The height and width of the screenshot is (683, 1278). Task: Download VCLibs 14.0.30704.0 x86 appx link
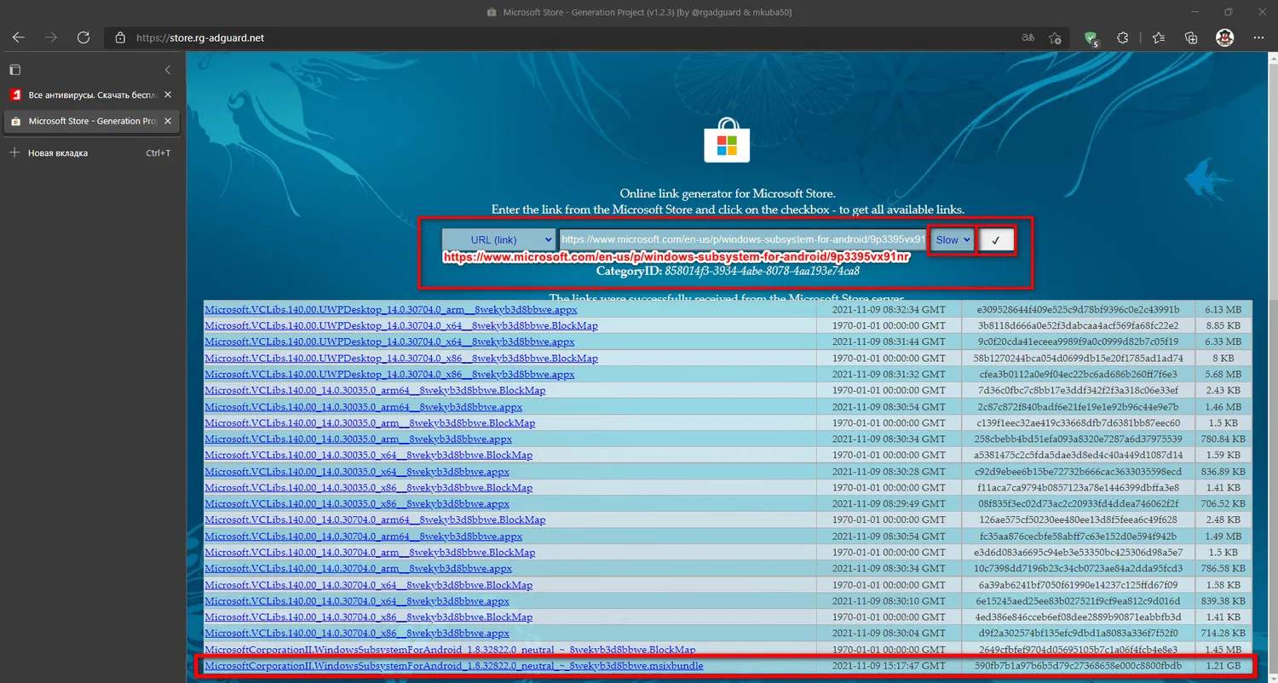pyautogui.click(x=357, y=634)
